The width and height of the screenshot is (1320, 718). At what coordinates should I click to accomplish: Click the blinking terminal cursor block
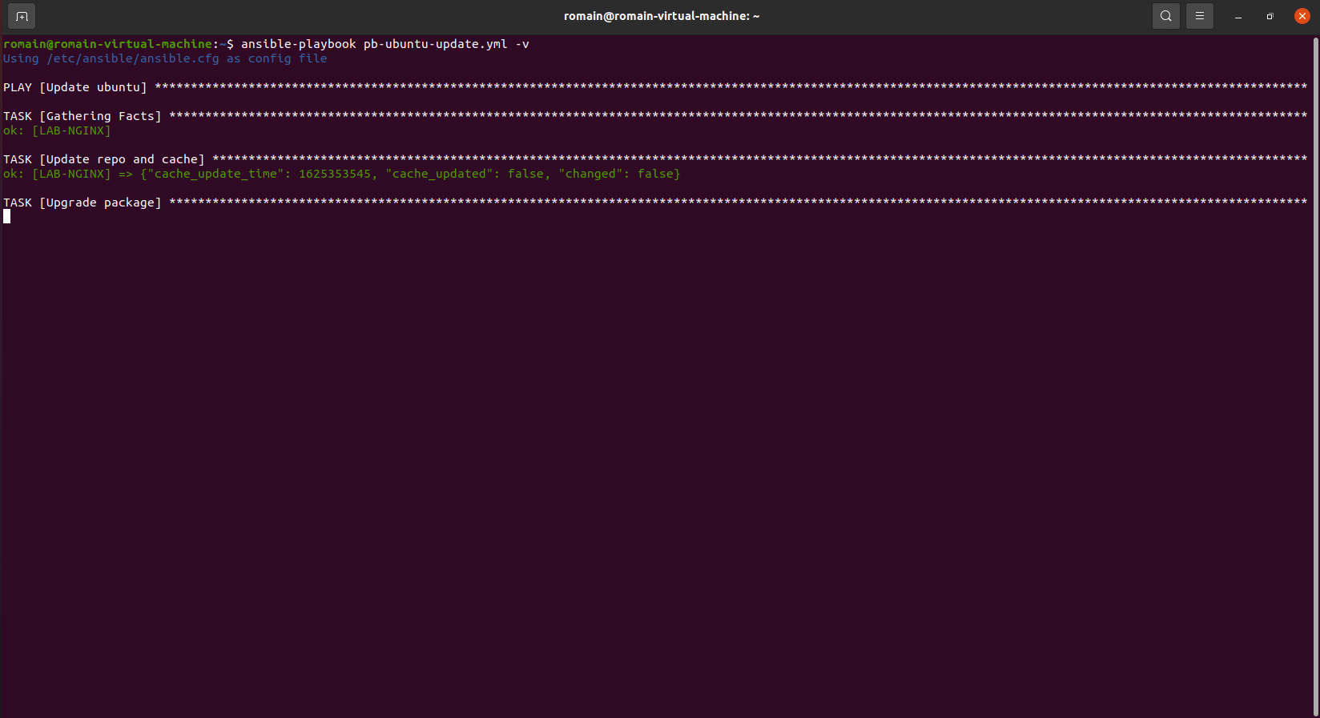7,216
